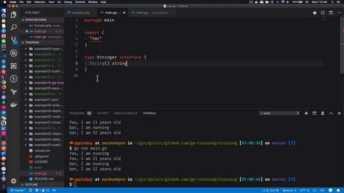Switch to the human.php tab
Screen dimensions: 344x193
[x=81, y=13]
